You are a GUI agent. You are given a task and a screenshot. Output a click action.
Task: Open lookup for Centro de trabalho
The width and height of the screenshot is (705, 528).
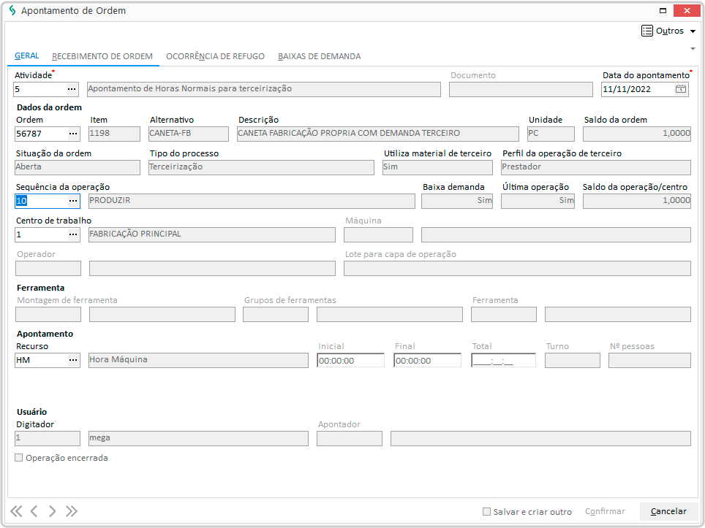[x=72, y=234]
